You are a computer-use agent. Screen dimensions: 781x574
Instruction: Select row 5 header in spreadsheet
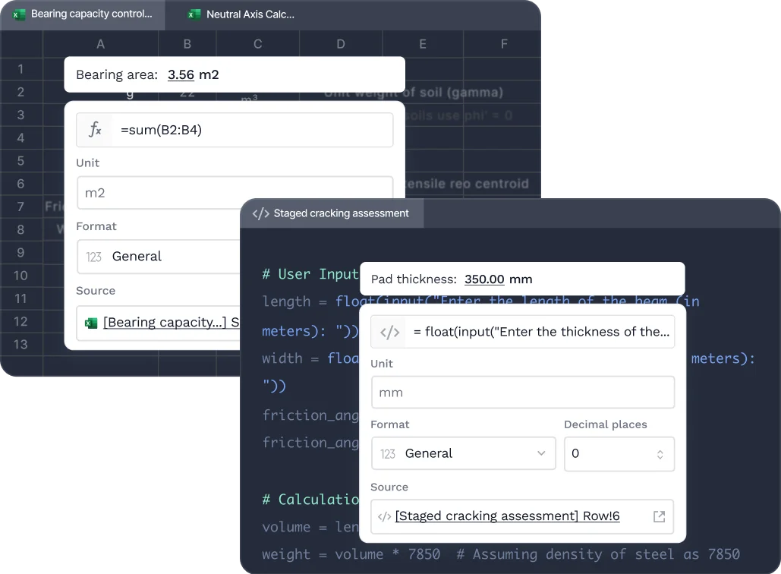point(21,161)
